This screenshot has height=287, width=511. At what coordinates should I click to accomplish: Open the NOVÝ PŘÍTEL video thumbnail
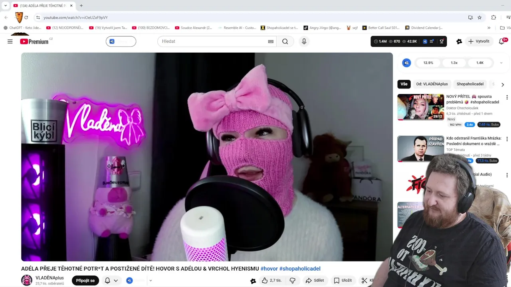pyautogui.click(x=421, y=107)
